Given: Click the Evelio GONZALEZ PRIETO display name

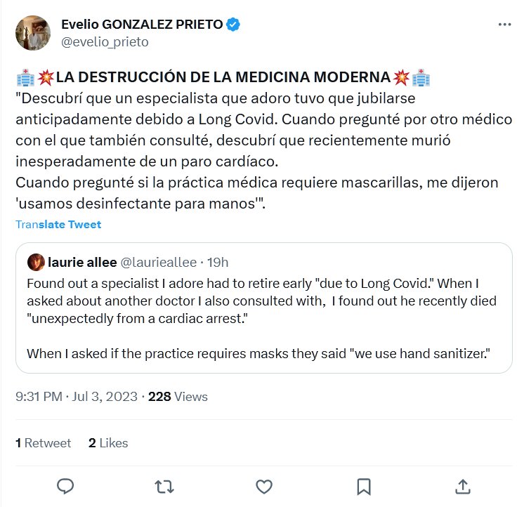Looking at the screenshot, I should click(x=141, y=25).
